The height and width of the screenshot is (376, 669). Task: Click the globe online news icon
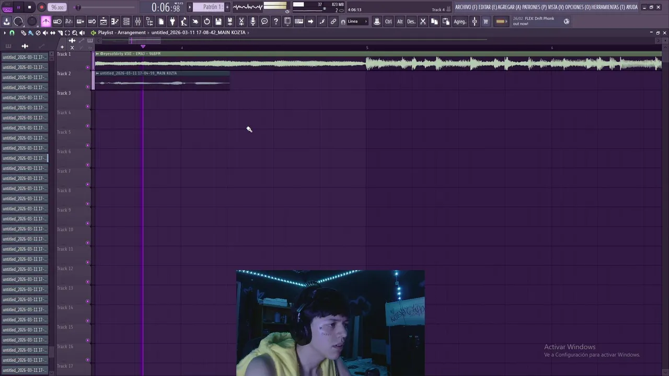point(566,21)
